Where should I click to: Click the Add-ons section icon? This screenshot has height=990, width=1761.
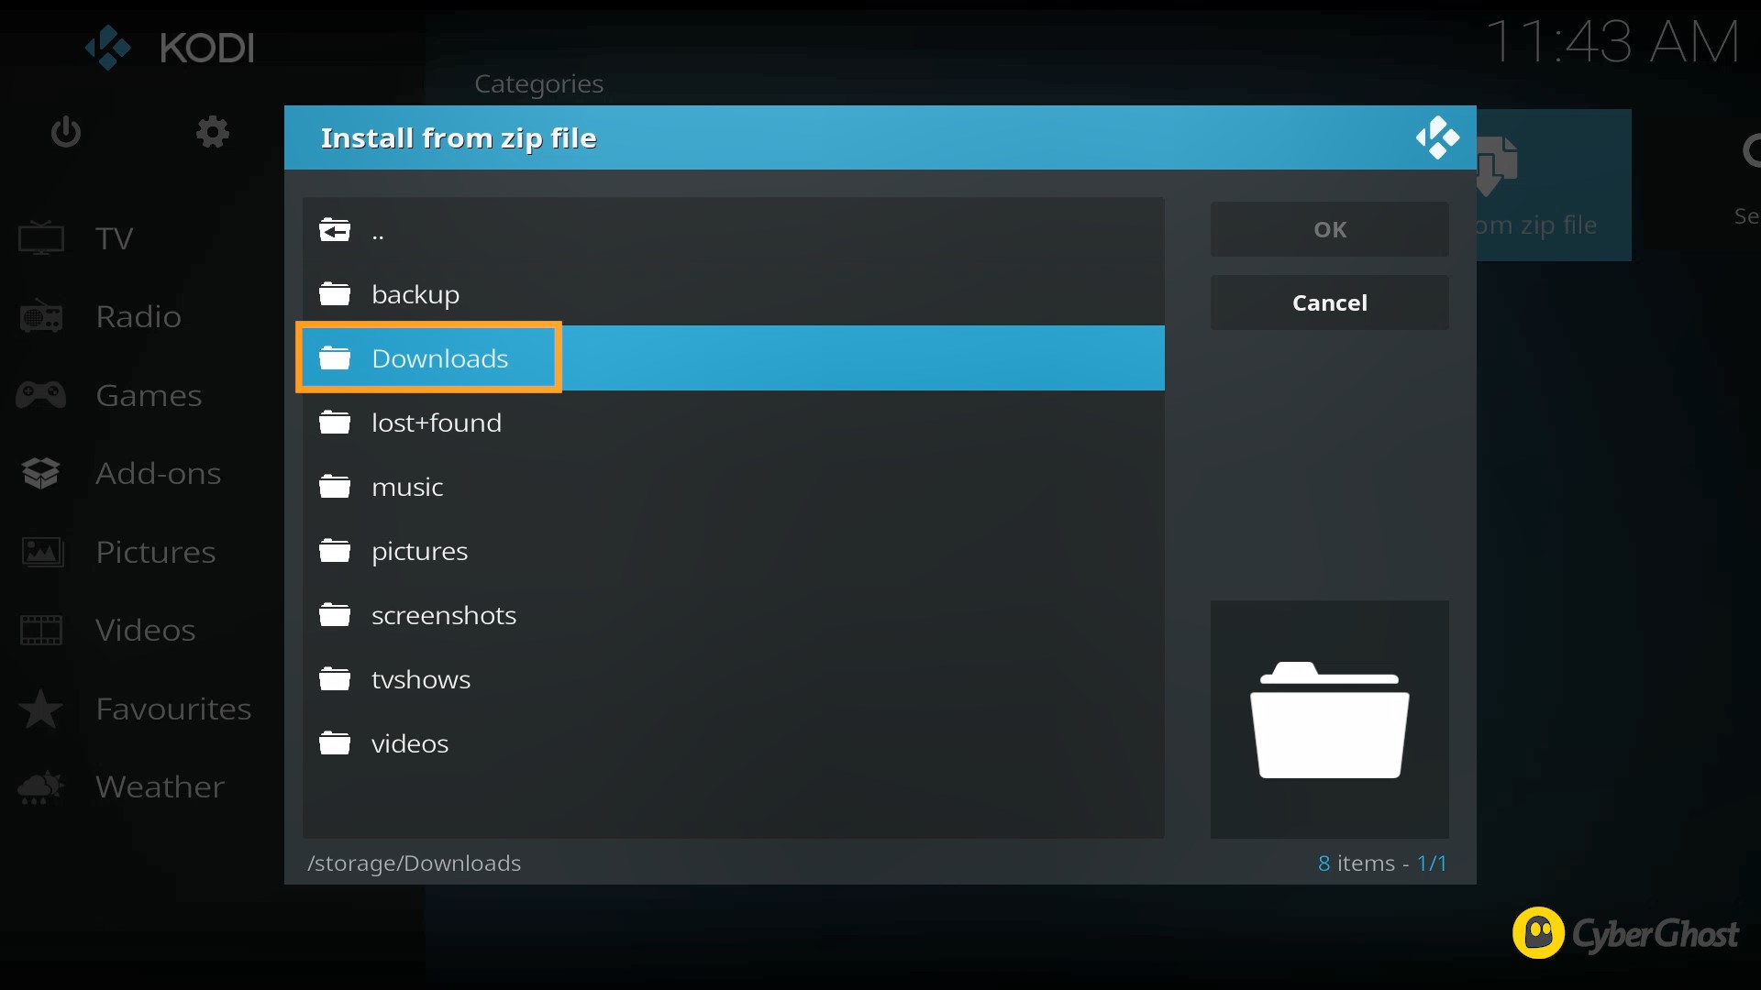coord(42,471)
